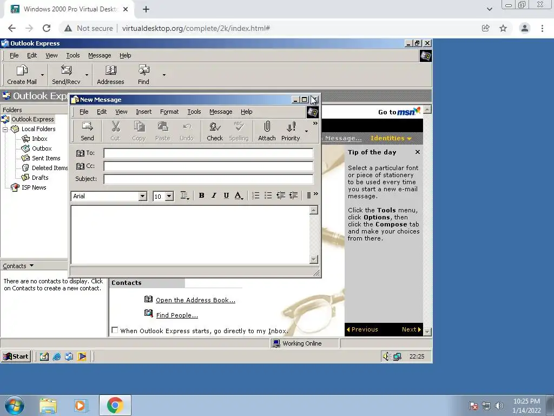
Task: Close the Tip of the day panel
Action: pos(418,152)
